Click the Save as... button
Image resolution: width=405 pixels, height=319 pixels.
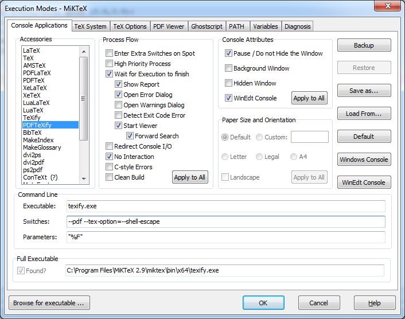pyautogui.click(x=364, y=91)
